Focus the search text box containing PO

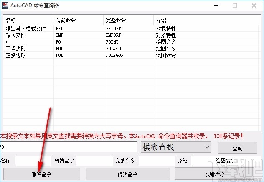click(x=69, y=147)
